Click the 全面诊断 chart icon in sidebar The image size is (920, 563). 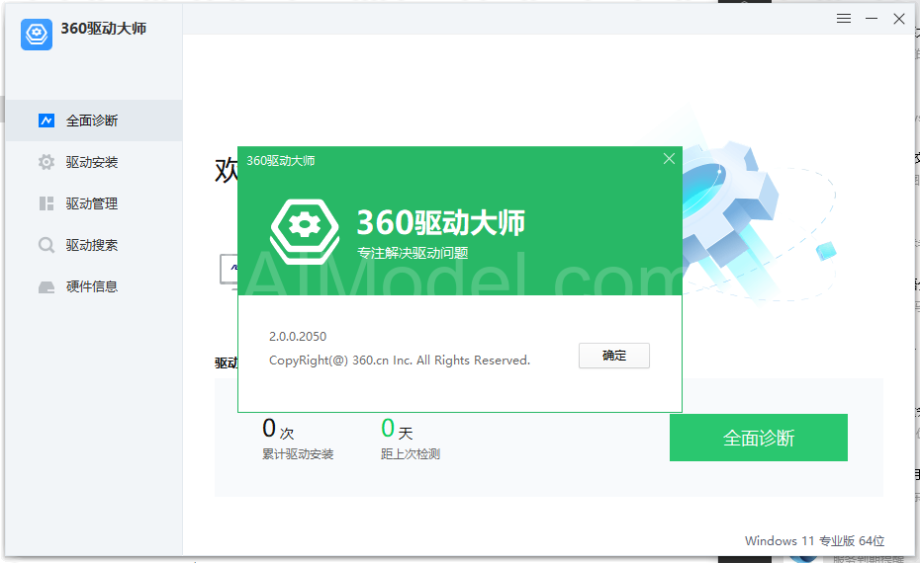coord(46,121)
